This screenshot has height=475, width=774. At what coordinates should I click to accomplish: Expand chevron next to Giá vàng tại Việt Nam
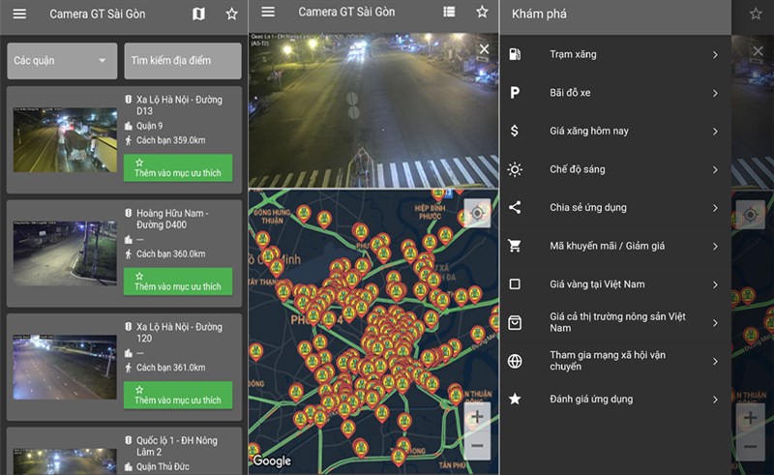(715, 284)
